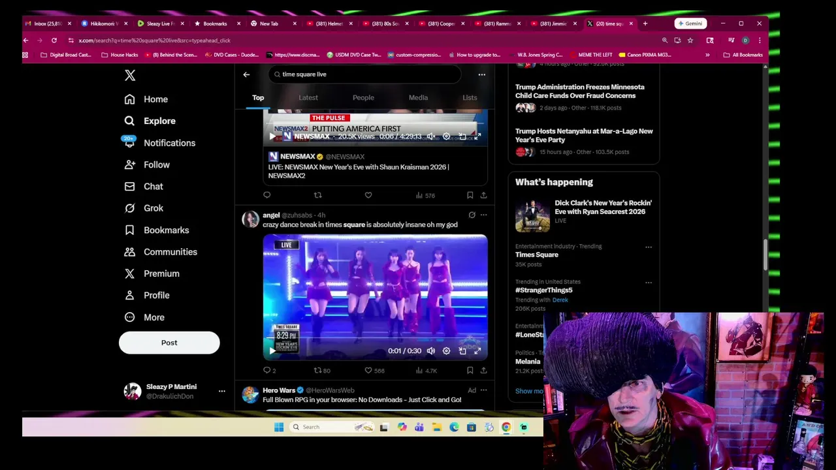Open Windows Start menu on taskbar
The image size is (836, 470).
click(x=279, y=427)
